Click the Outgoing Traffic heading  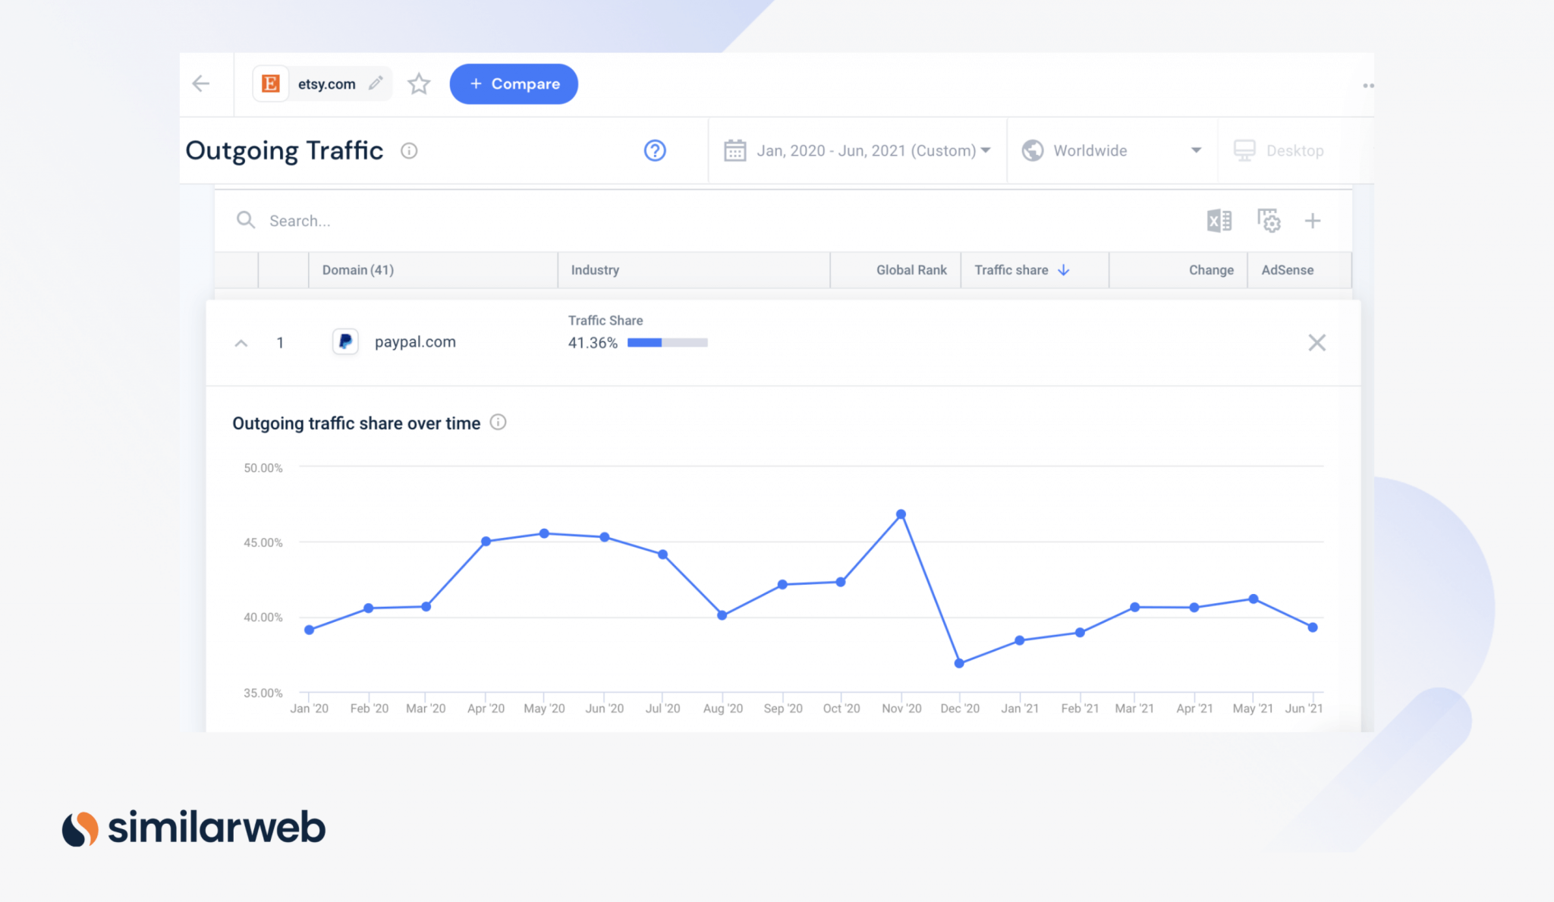click(285, 150)
